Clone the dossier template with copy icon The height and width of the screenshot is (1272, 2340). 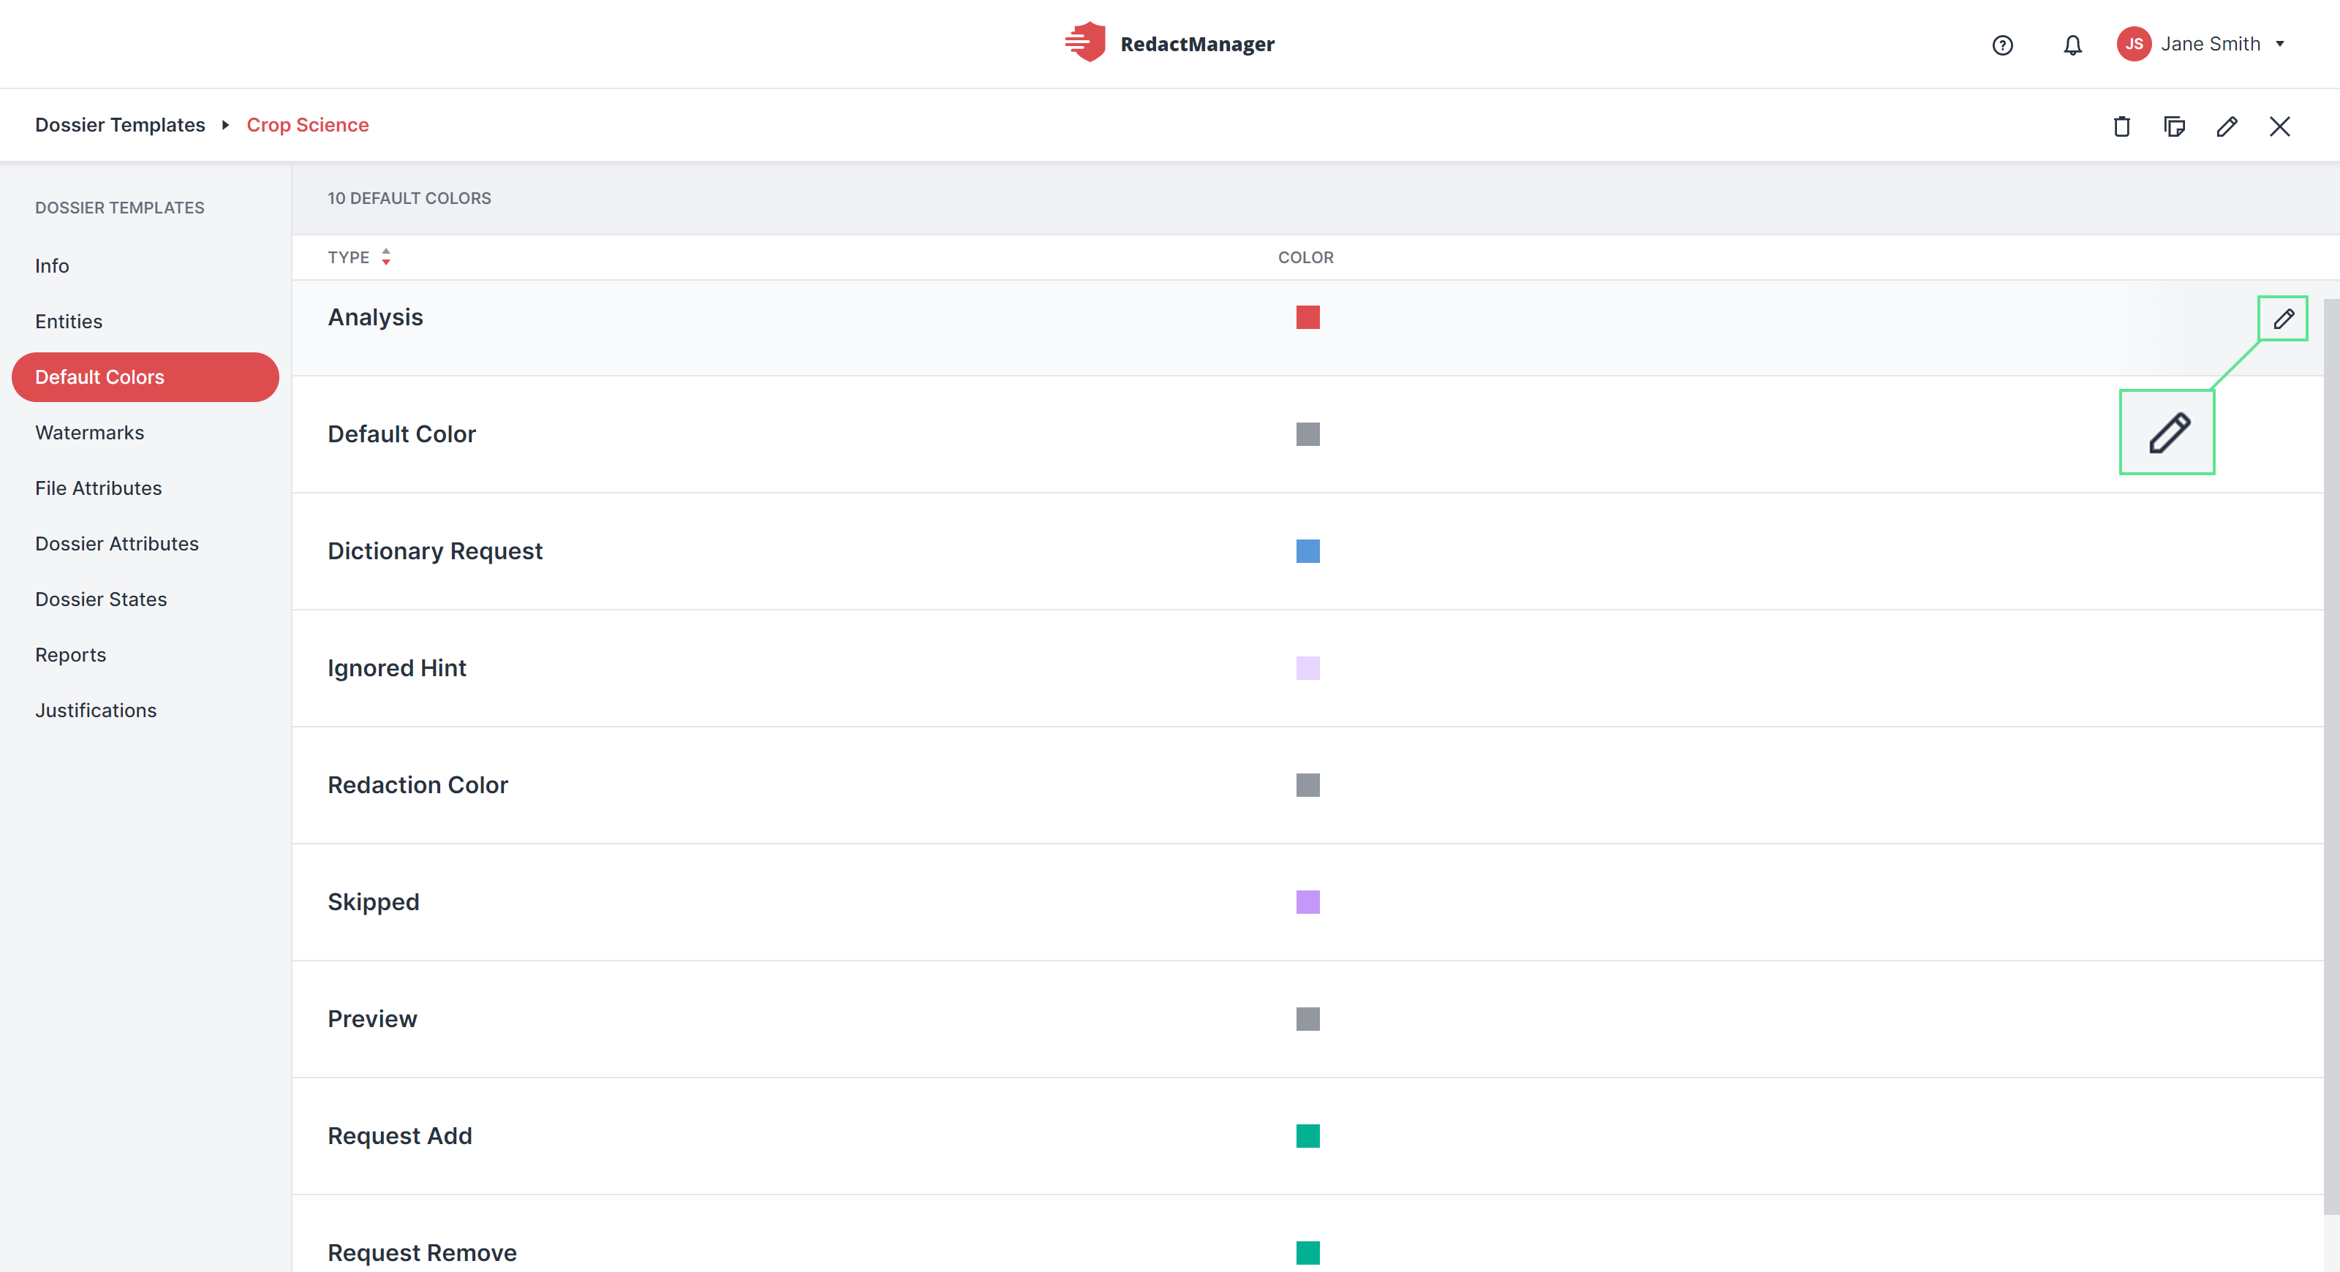pos(2174,126)
